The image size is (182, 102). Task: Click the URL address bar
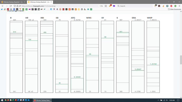pos(59,6)
